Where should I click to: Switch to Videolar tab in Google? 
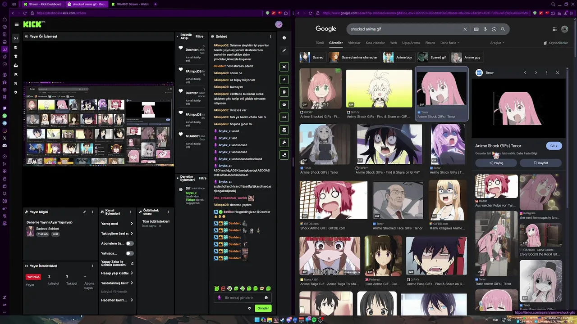click(x=354, y=43)
